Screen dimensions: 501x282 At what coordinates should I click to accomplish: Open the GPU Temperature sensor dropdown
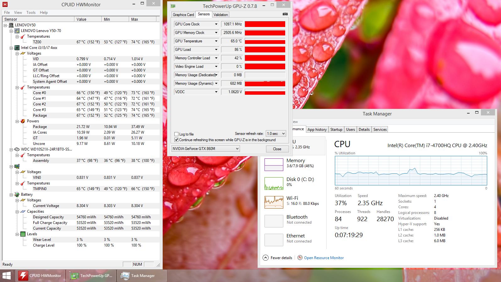[x=216, y=41]
